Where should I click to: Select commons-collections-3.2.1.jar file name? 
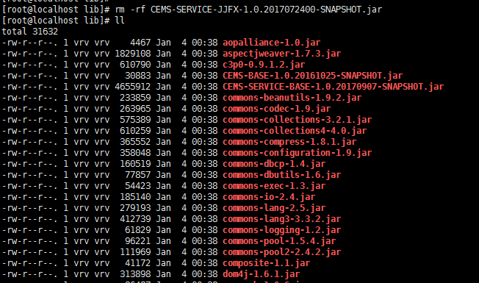coord(297,120)
